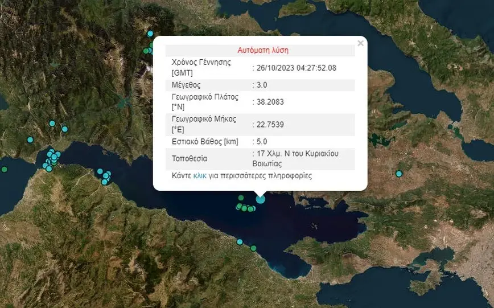The width and height of the screenshot is (494, 308).
Task: Select the green marker on the southern gulf coastline
Action: pos(253,248)
